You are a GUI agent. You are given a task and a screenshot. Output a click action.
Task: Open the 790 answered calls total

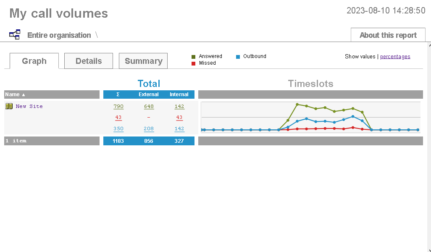pyautogui.click(x=118, y=106)
